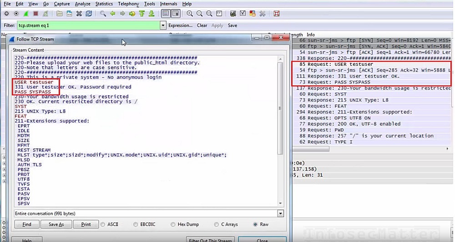Reload this capture file icon
The width and height of the screenshot is (455, 242).
tap(89, 14)
